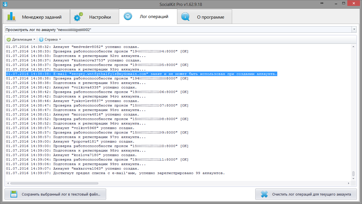Click the vertical scrollbar thumb in the log
The height and width of the screenshot is (204, 362).
[x=353, y=174]
